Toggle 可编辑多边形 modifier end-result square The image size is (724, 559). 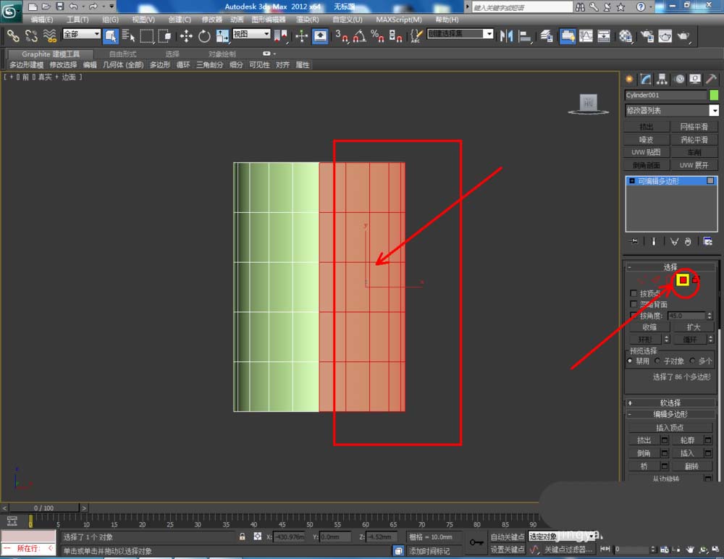point(710,180)
